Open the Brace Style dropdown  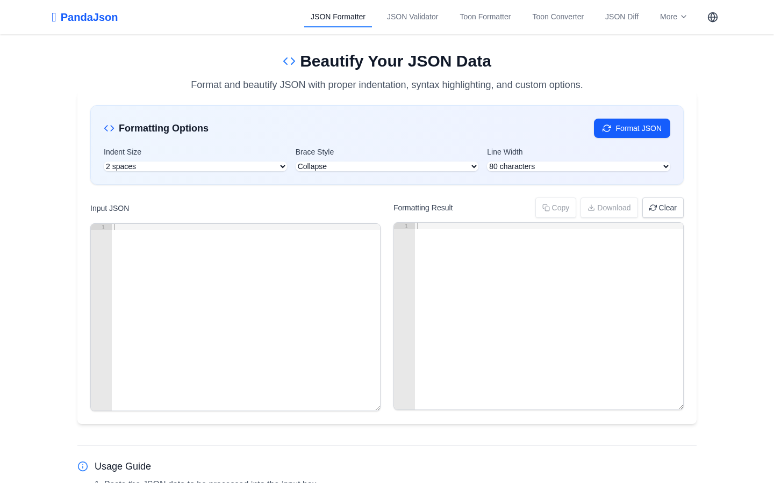click(387, 166)
